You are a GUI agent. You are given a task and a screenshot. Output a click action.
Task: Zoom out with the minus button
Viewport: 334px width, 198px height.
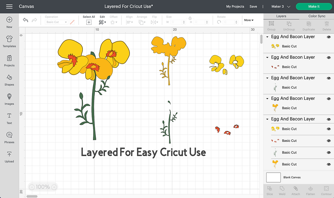(x=32, y=187)
